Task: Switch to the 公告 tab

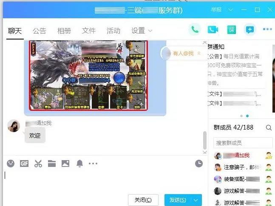Action: (39, 31)
